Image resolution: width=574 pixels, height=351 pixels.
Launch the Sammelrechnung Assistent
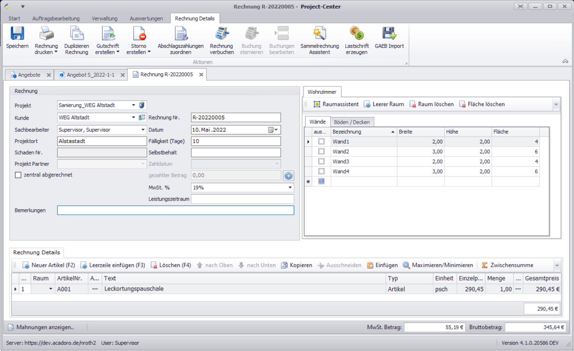tap(320, 34)
